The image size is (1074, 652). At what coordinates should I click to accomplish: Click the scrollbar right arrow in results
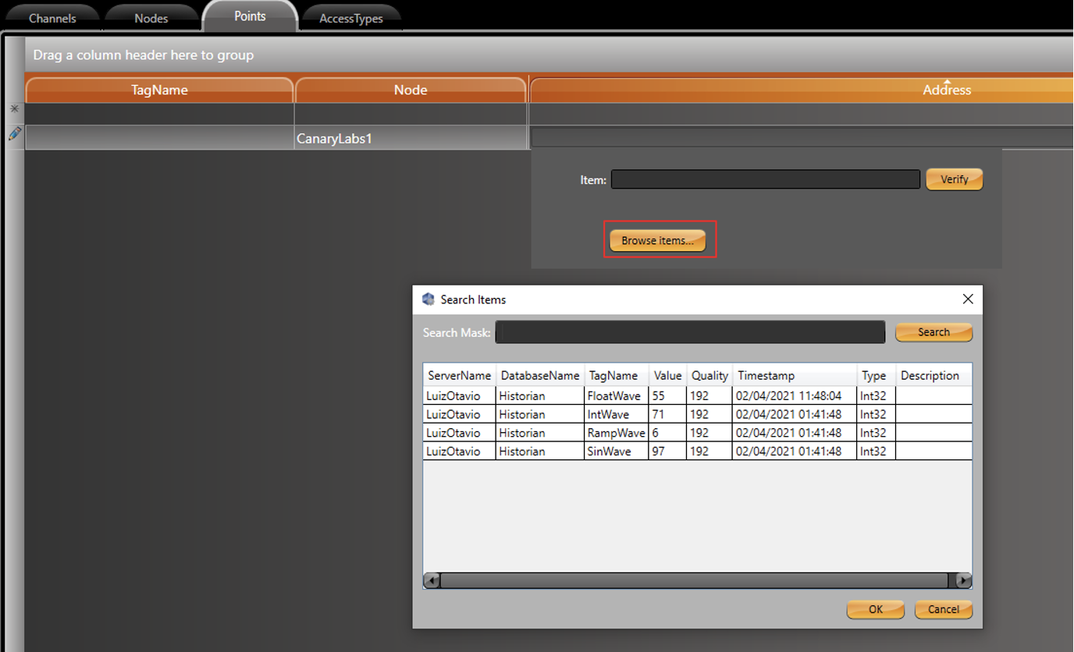click(964, 580)
